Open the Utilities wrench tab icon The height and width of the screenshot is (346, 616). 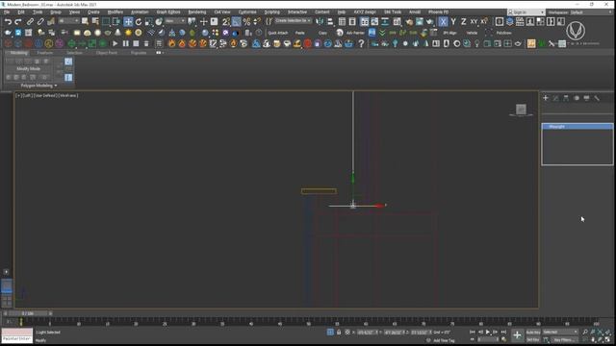(597, 98)
